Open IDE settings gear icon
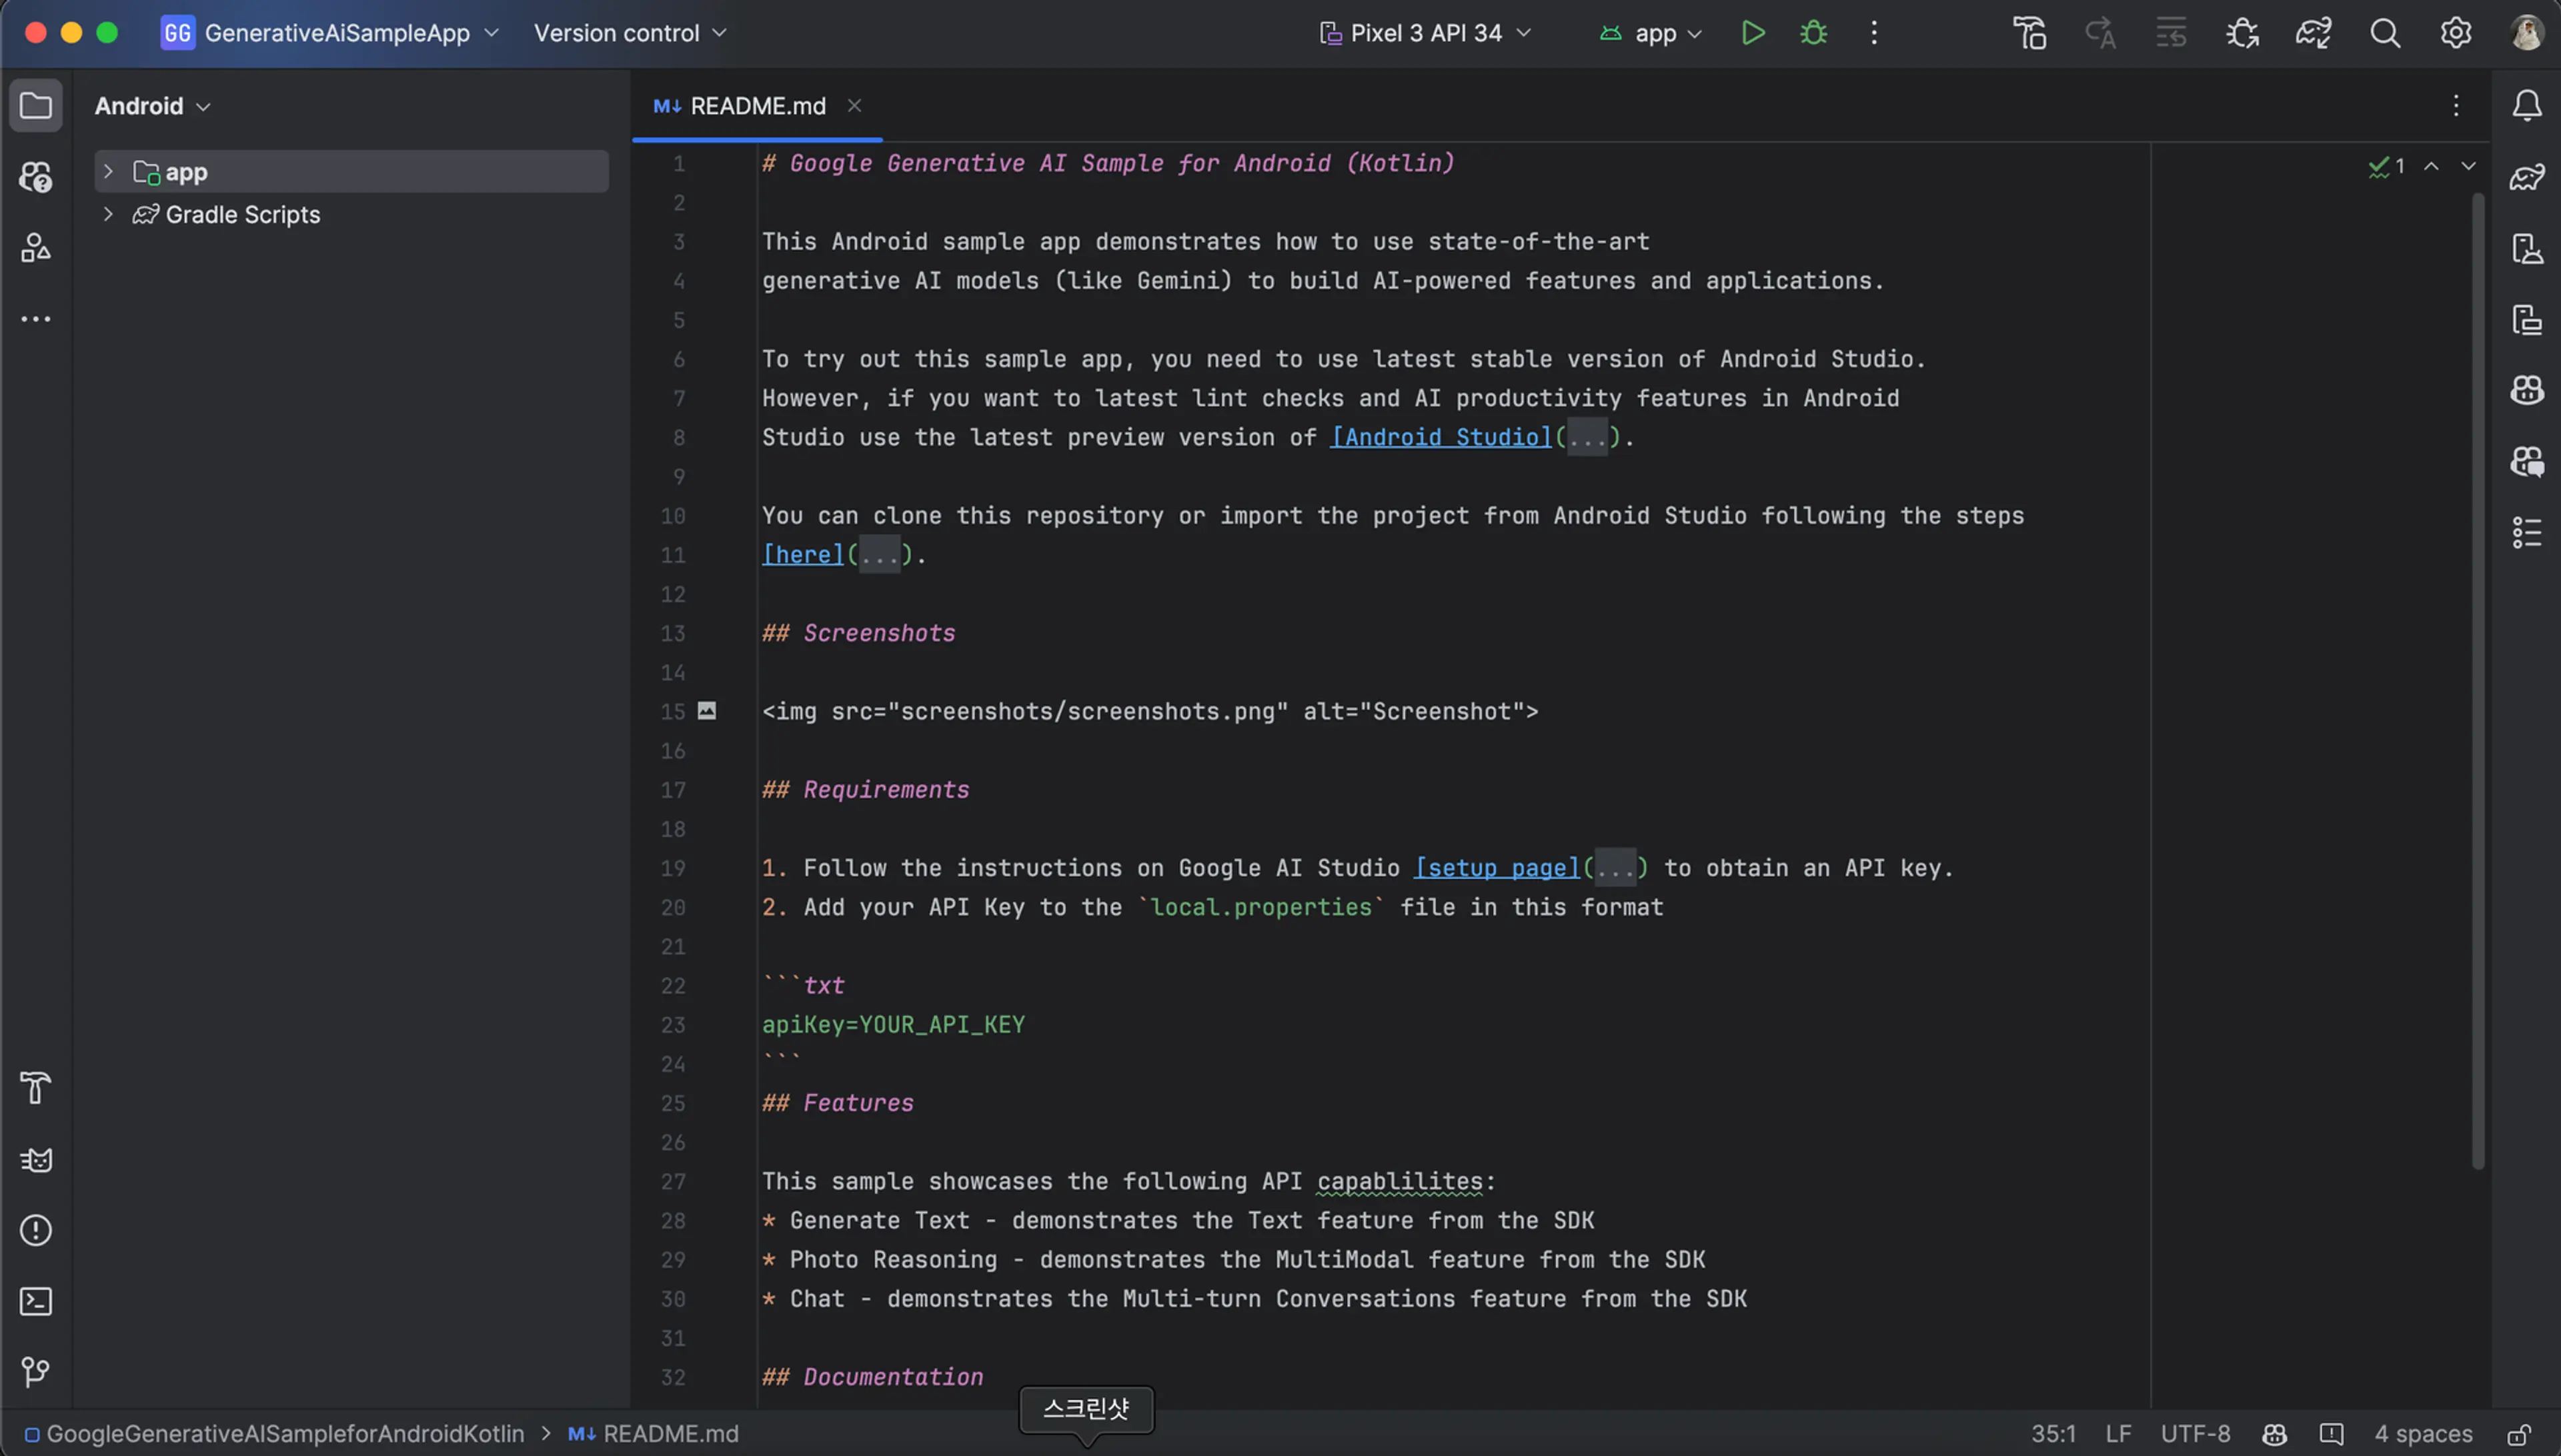The image size is (2561, 1456). [x=2456, y=33]
